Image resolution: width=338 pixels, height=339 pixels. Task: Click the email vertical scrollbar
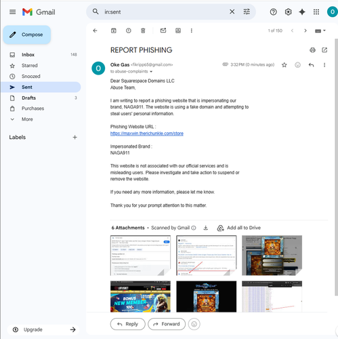[x=336, y=167]
